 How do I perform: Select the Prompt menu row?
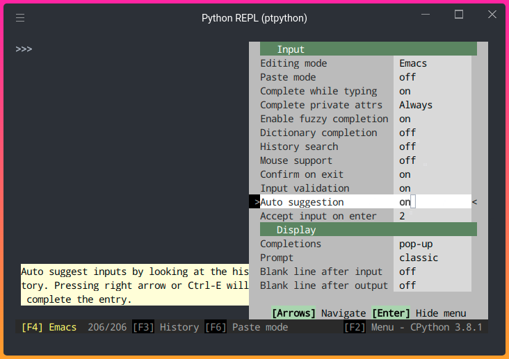click(x=366, y=258)
